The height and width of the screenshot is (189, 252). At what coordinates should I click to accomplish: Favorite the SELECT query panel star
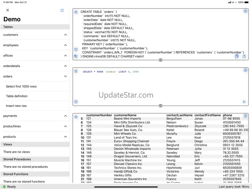pyautogui.click(x=76, y=71)
